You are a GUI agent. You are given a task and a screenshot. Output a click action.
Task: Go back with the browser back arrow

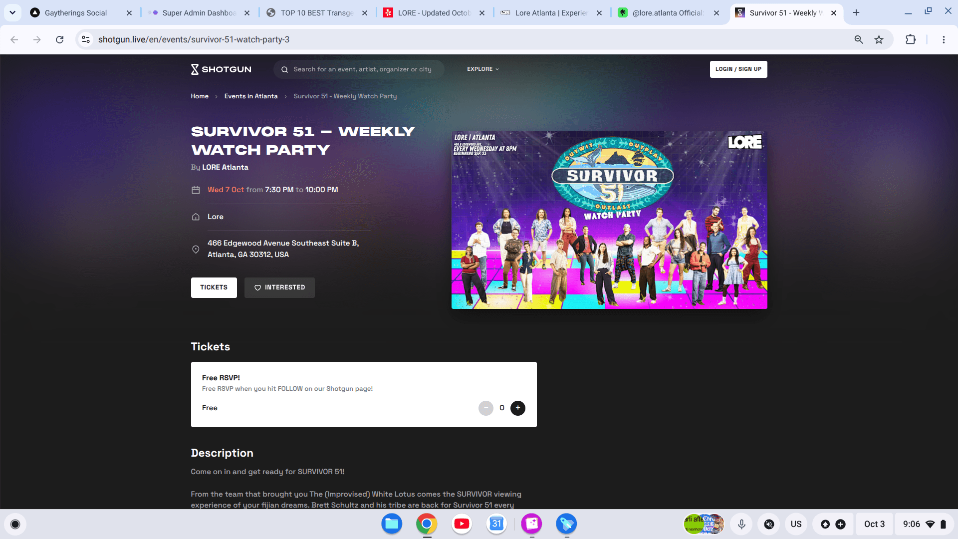point(14,39)
